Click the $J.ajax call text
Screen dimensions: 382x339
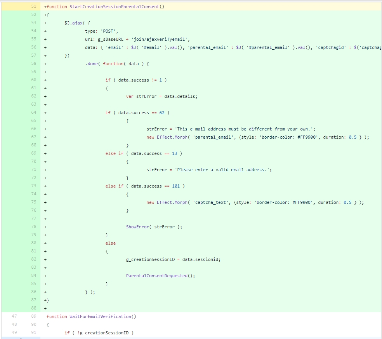tap(73, 23)
